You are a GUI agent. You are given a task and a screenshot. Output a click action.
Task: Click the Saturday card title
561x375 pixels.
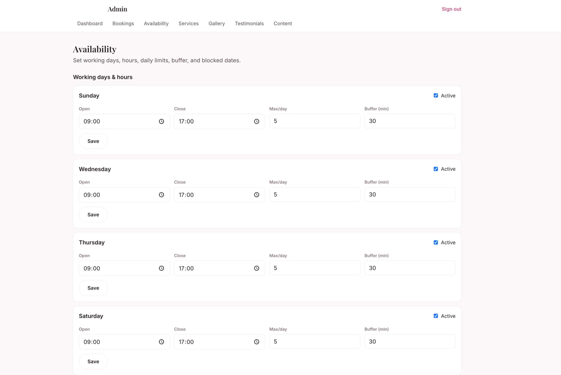pyautogui.click(x=91, y=316)
